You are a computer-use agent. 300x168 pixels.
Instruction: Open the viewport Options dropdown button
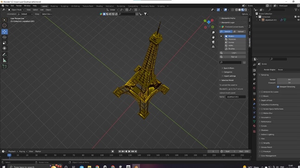(x=245, y=14)
